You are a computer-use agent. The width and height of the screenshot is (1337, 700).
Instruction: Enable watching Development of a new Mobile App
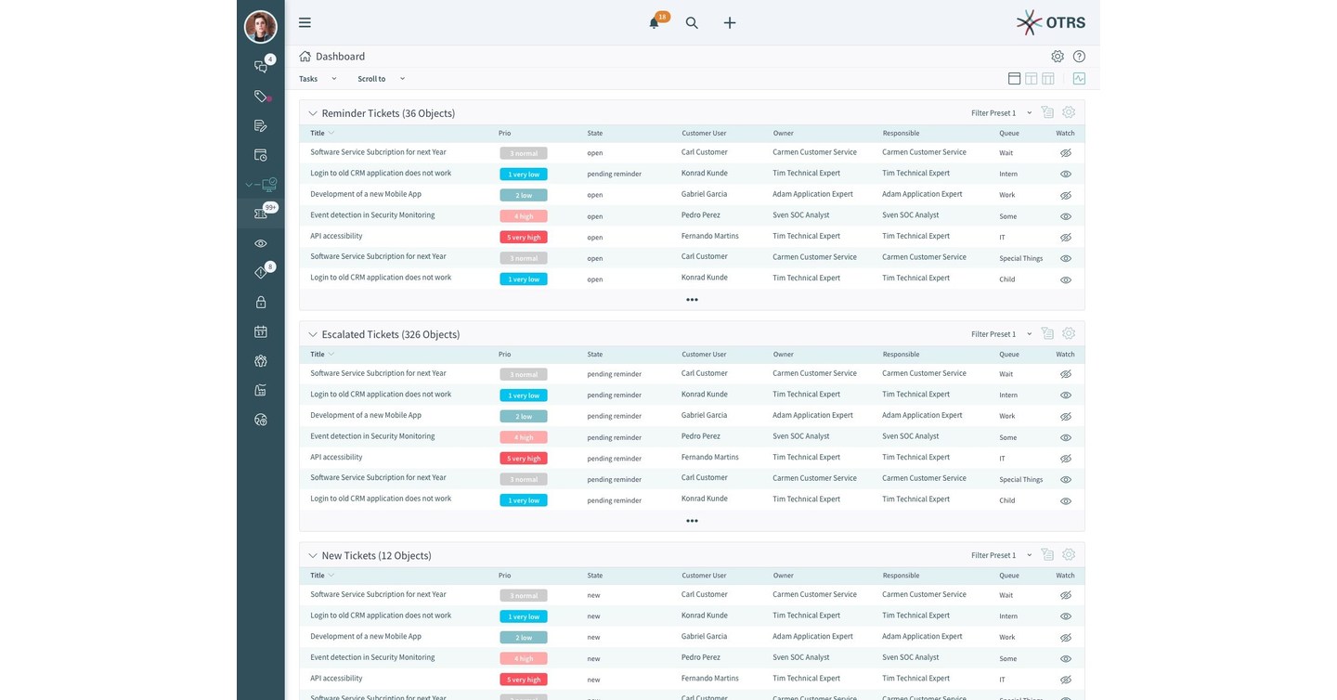(x=1065, y=195)
